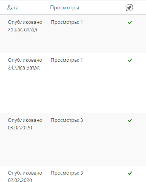The image size is (146, 182).
Task: Sort posts by Просмотры column
Action: coord(65,8)
